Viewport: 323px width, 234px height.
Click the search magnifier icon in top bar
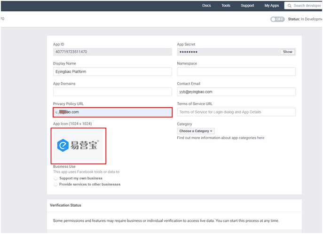289,6
